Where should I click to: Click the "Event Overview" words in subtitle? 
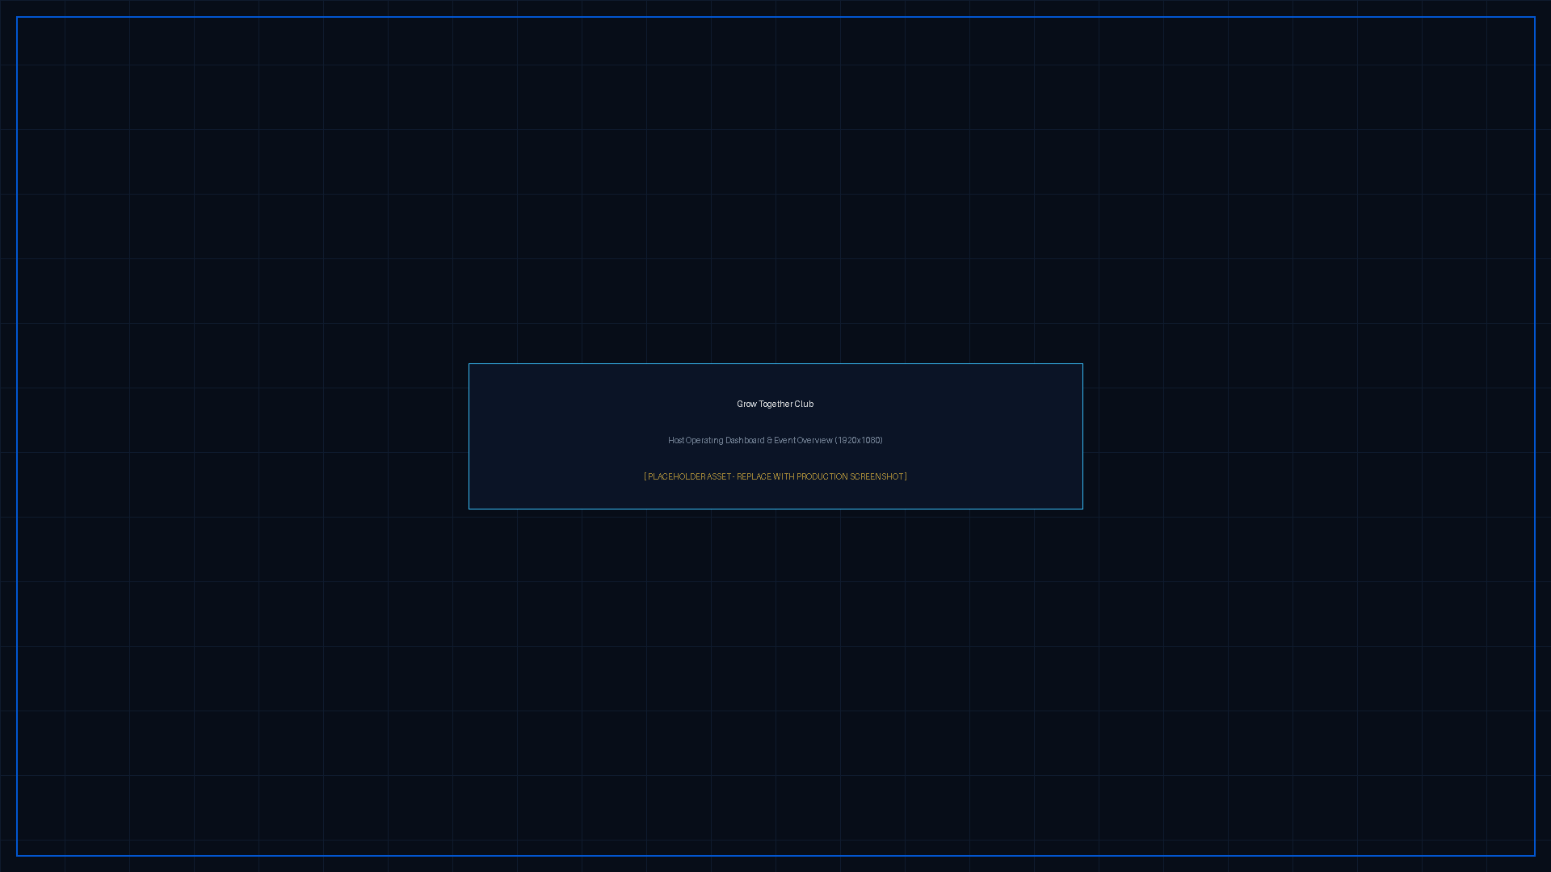pyautogui.click(x=803, y=440)
